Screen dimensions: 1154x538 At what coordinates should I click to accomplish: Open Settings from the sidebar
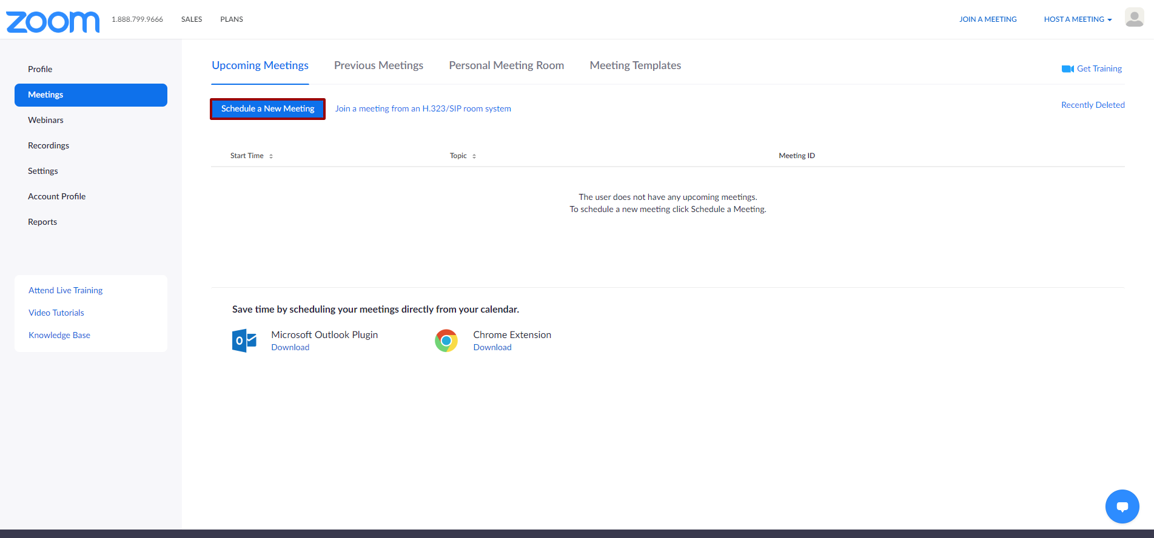pos(43,171)
